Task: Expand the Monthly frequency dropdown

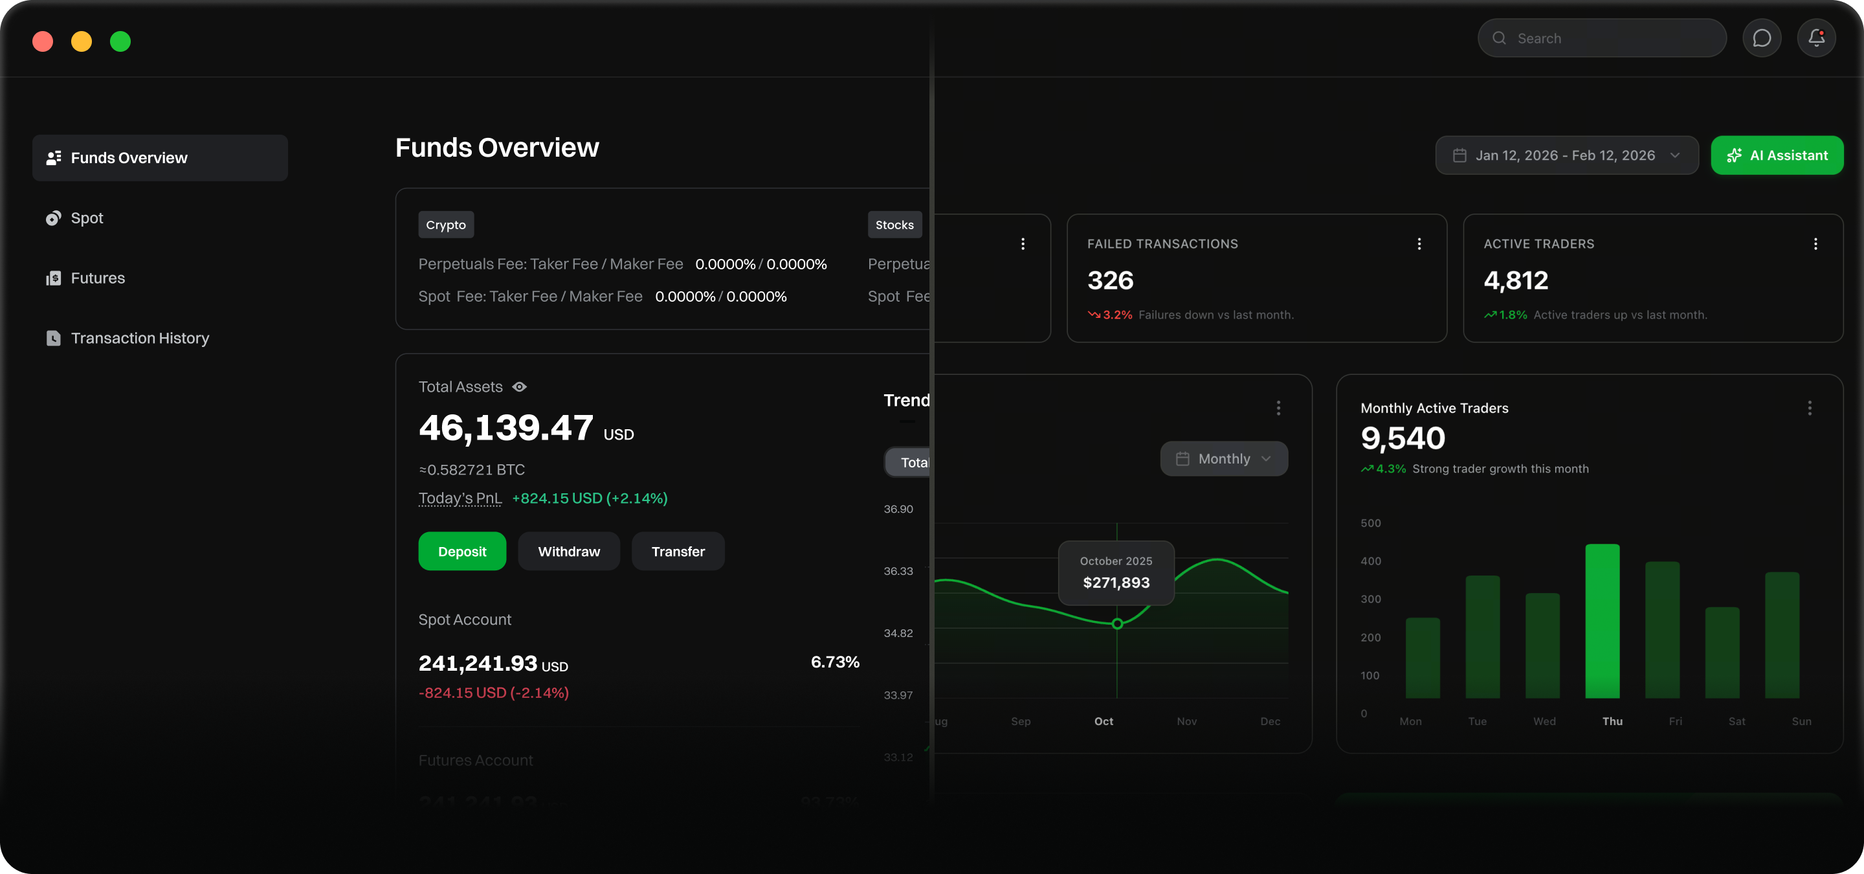Action: coord(1267,459)
